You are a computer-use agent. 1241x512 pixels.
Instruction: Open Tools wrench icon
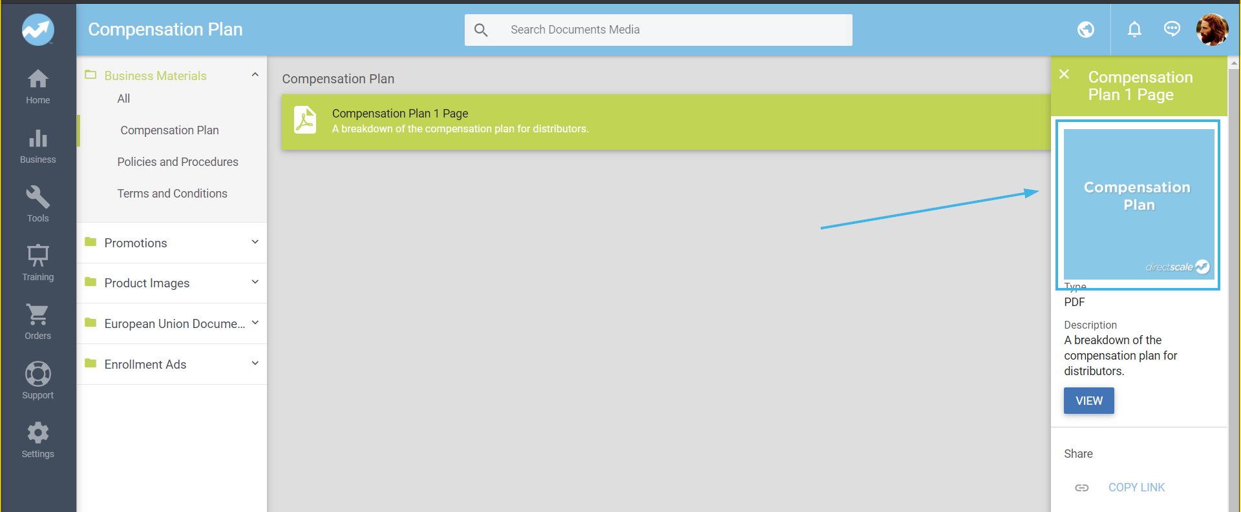[37, 198]
